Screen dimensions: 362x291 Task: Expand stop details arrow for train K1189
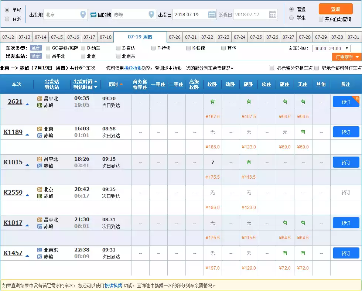click(x=27, y=134)
